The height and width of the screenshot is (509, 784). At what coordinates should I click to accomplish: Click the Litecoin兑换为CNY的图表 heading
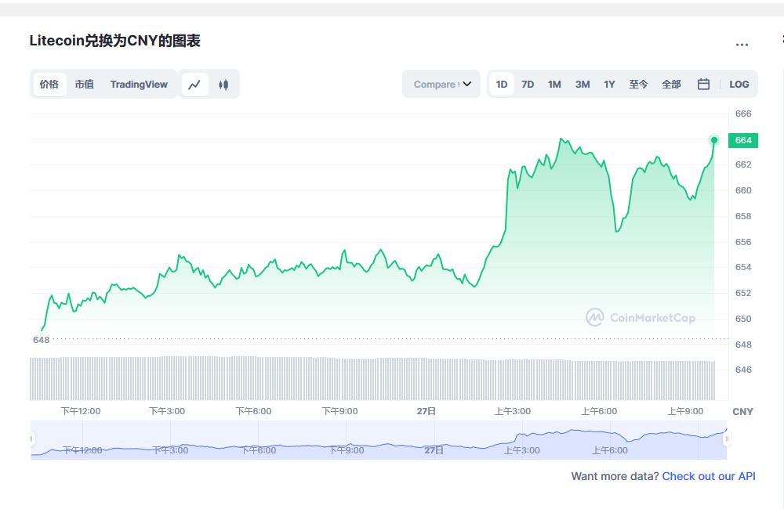coord(115,41)
